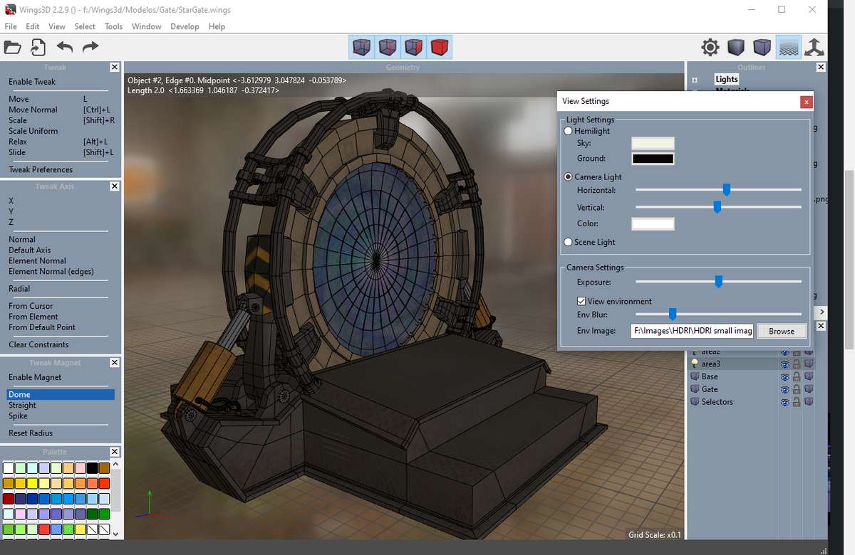855x555 pixels.
Task: Click the Horizontal light slider handle
Action: (x=727, y=189)
